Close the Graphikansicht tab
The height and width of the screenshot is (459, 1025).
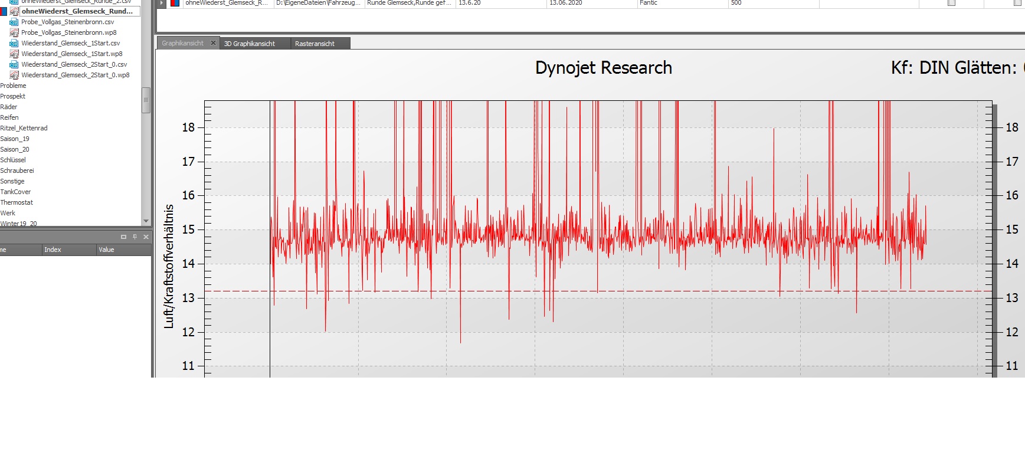click(x=213, y=43)
